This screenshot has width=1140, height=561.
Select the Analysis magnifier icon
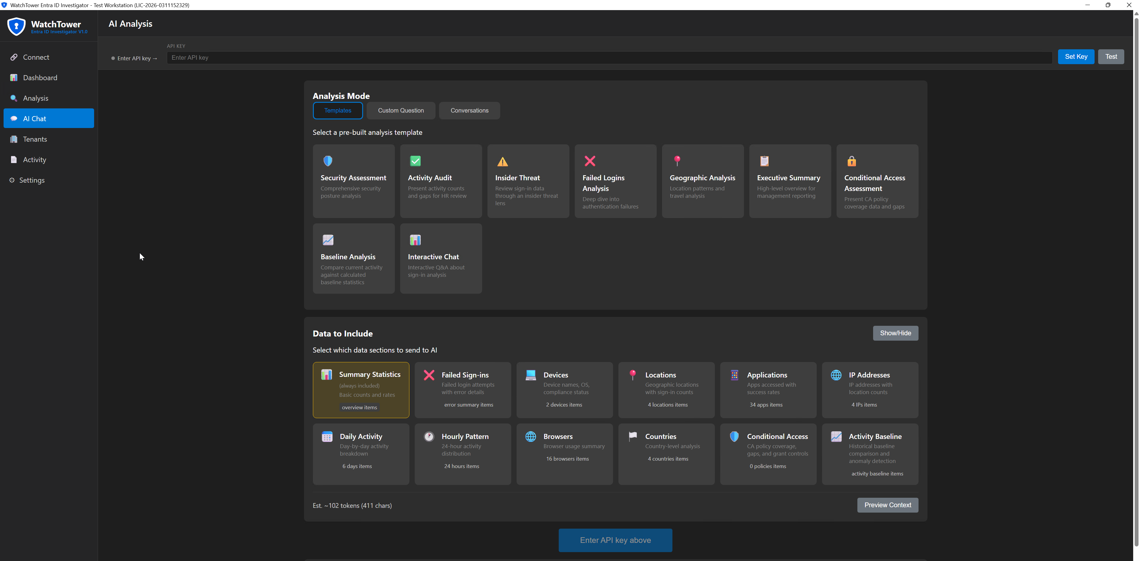pyautogui.click(x=14, y=98)
